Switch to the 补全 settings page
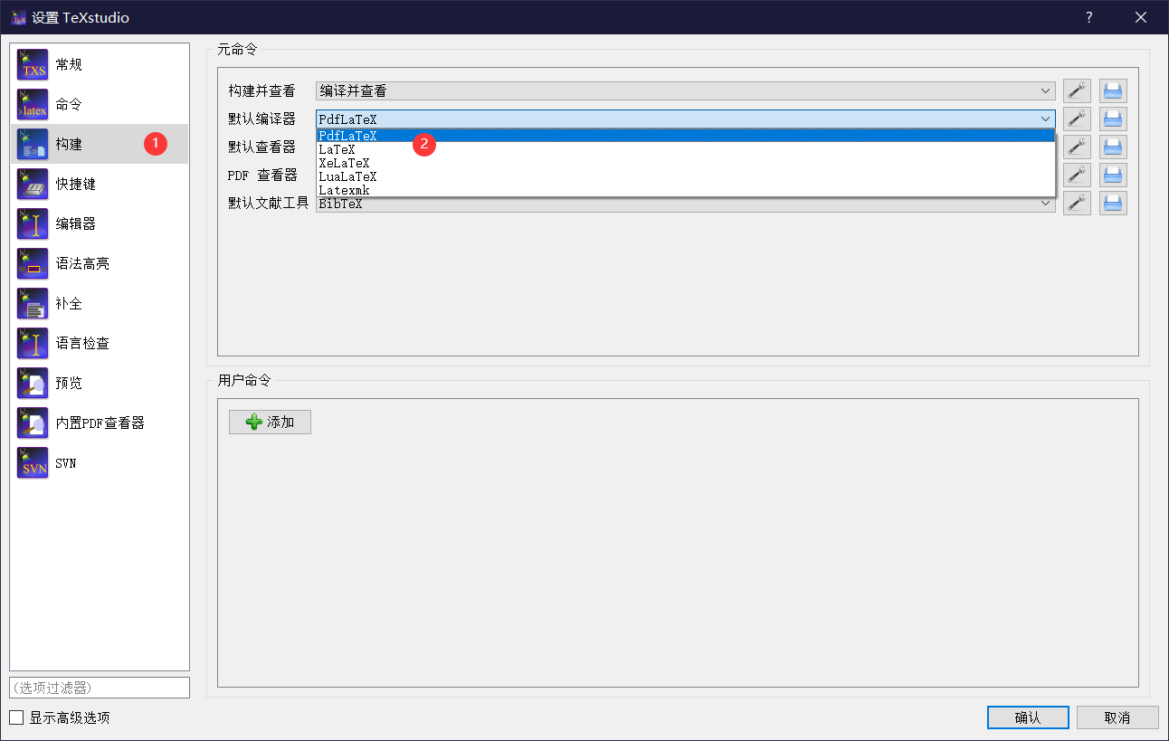This screenshot has width=1169, height=741. pos(100,303)
